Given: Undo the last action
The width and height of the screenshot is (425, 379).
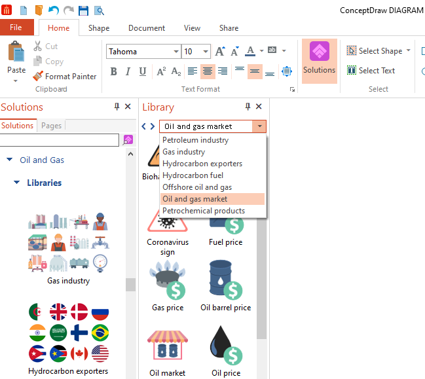Looking at the screenshot, I should [x=54, y=10].
